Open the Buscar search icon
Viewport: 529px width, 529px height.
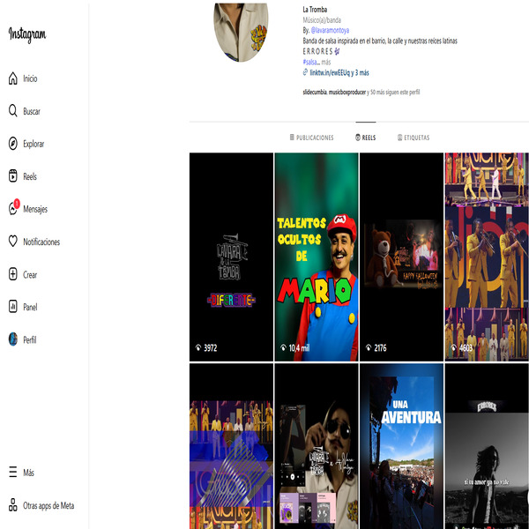(13, 111)
